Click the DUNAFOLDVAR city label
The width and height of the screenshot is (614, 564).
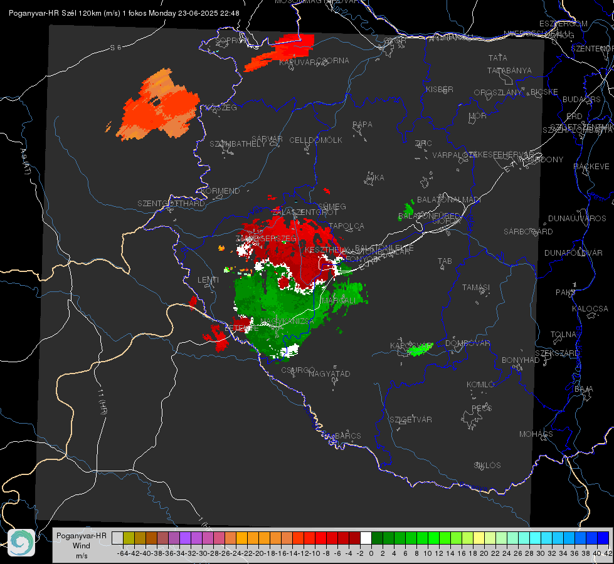(x=573, y=253)
